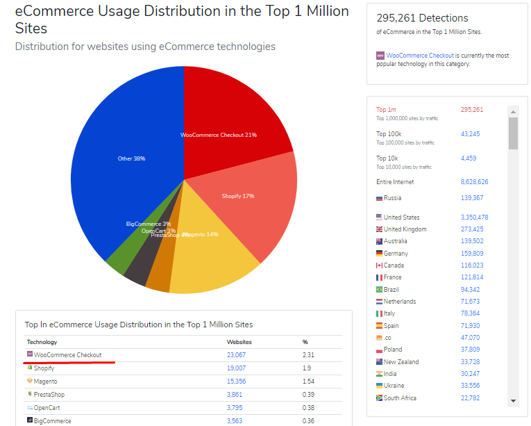
Task: Click the % column header
Action: 305,342
